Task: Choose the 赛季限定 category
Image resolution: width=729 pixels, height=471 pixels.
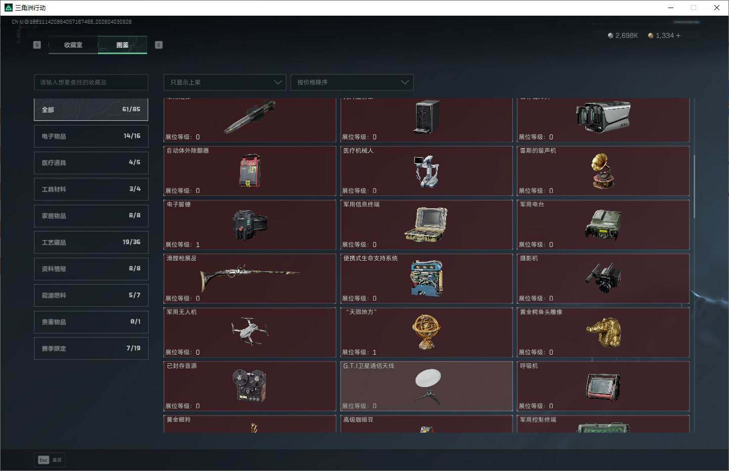Action: (x=91, y=349)
